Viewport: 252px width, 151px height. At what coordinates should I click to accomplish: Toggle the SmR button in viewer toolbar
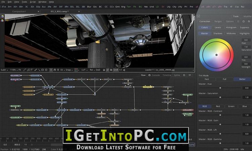(116, 70)
